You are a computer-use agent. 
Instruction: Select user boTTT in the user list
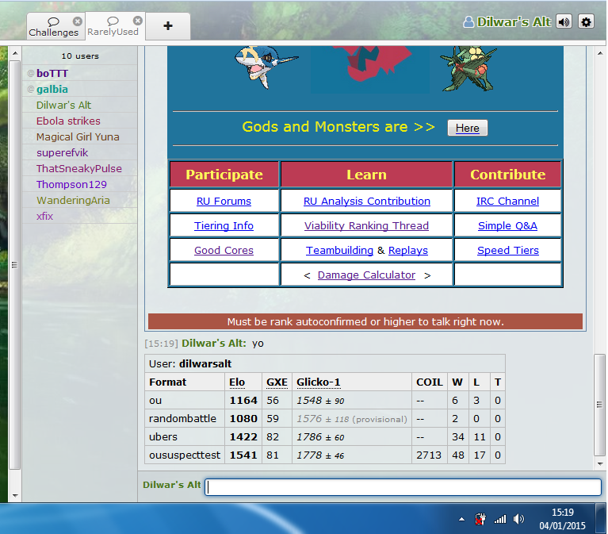pos(52,73)
